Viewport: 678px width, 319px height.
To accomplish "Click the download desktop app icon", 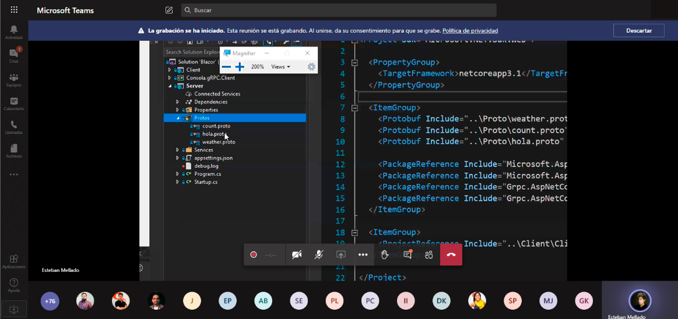I will 14,309.
